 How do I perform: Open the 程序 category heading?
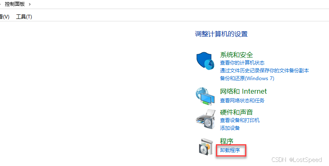pos(227,141)
